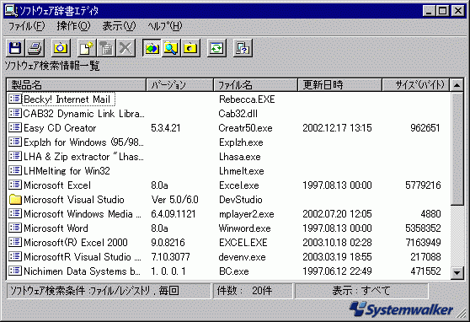Image resolution: width=470 pixels, height=322 pixels.
Task: Click the Help question mark toolbar icon
Action: (x=243, y=48)
